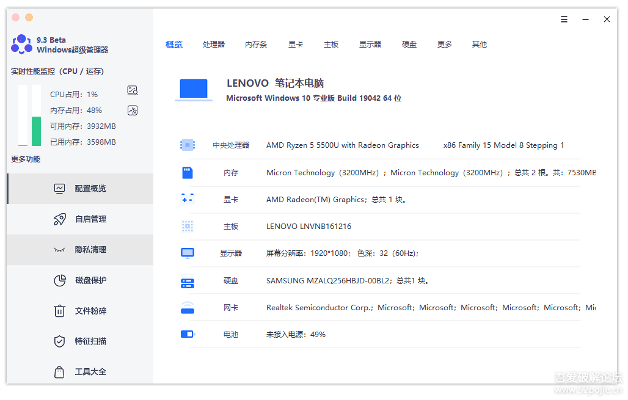628x400 pixels.
Task: Click the 内存占用: 48% reading
Action: [76, 111]
